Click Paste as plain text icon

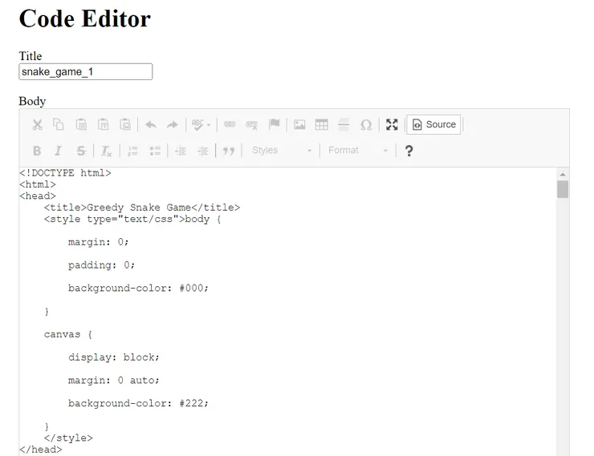103,125
